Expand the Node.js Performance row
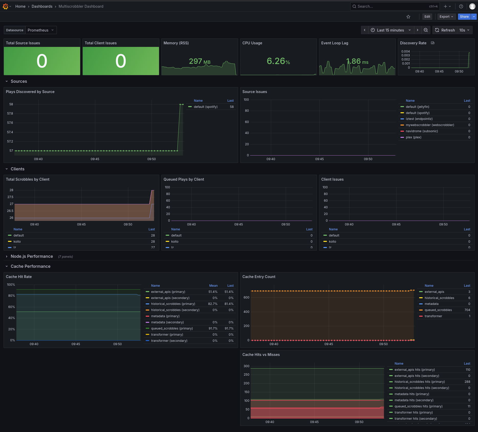This screenshot has width=478, height=432. click(32, 256)
